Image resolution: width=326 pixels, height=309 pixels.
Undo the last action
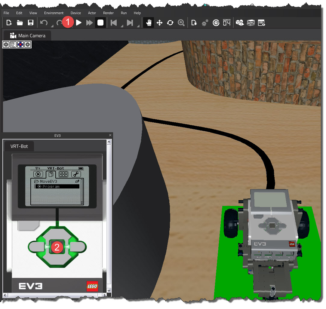[x=44, y=23]
